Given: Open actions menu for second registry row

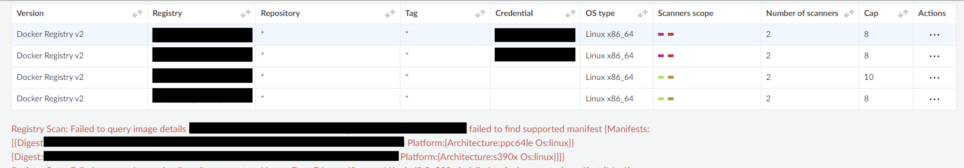Looking at the screenshot, I should coord(934,56).
